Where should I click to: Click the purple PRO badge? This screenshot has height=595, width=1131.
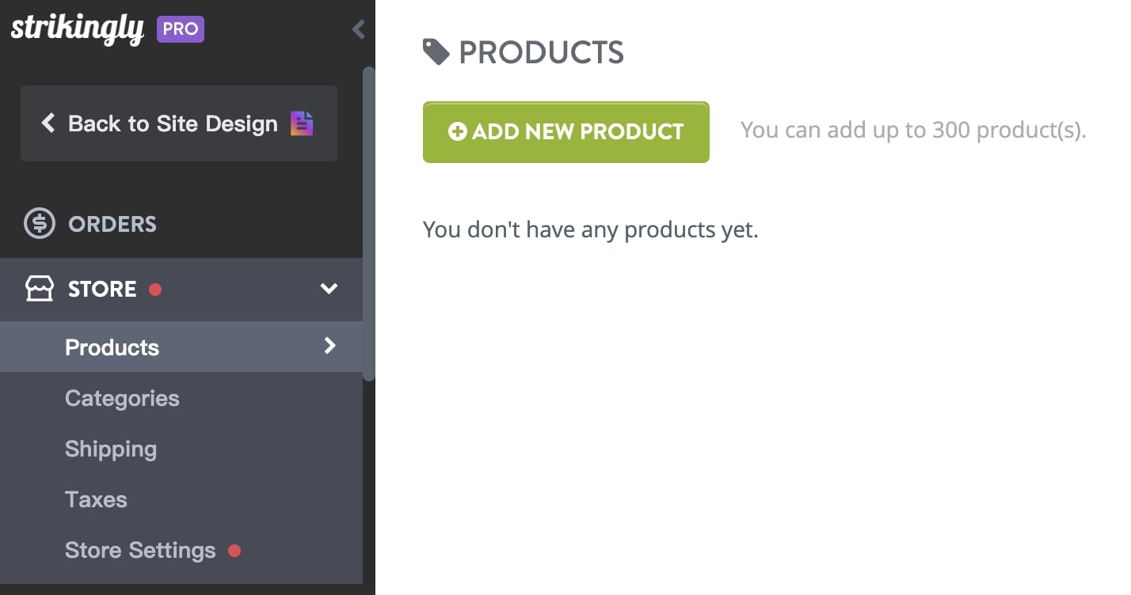[181, 29]
